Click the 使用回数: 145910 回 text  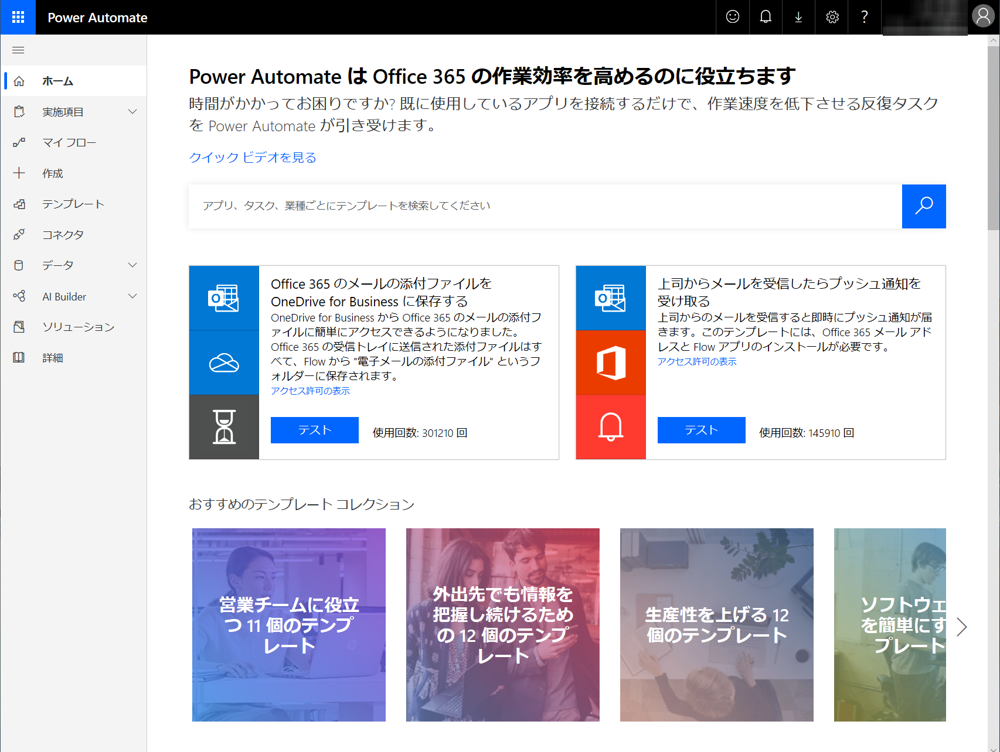(x=807, y=433)
